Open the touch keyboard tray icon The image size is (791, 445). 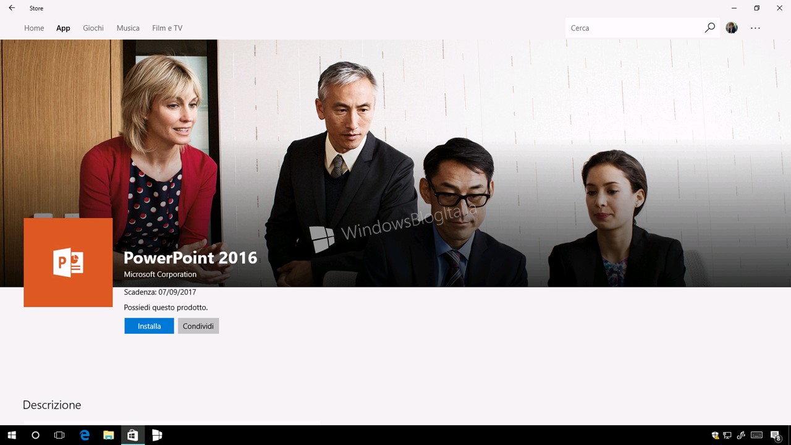tap(756, 435)
